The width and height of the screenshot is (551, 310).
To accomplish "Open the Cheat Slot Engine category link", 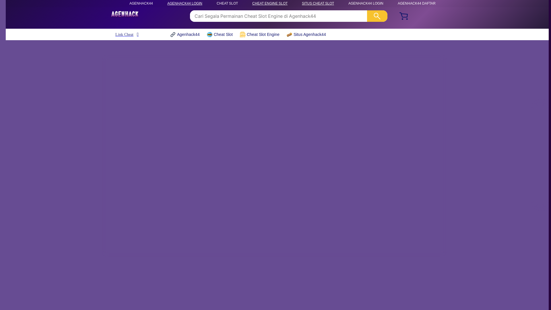I will pyautogui.click(x=263, y=34).
